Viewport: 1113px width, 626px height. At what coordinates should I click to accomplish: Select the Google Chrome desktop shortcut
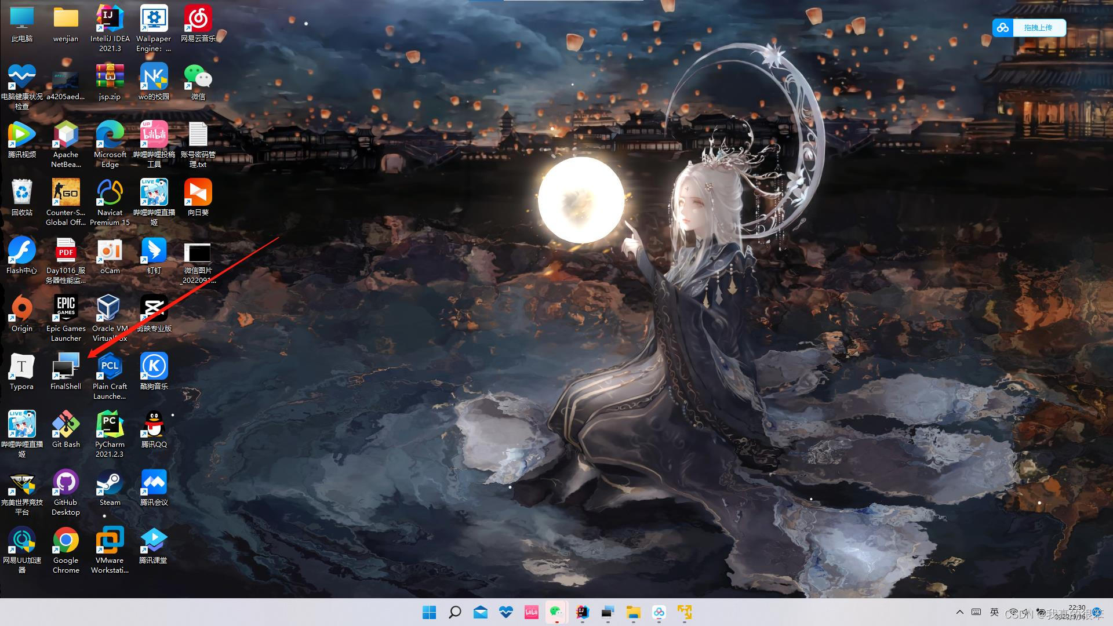66,551
